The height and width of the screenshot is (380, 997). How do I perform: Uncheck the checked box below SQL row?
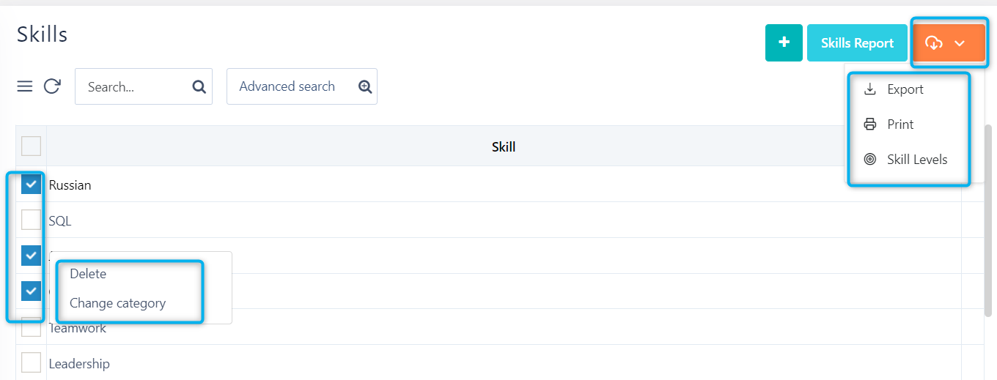pyautogui.click(x=31, y=256)
